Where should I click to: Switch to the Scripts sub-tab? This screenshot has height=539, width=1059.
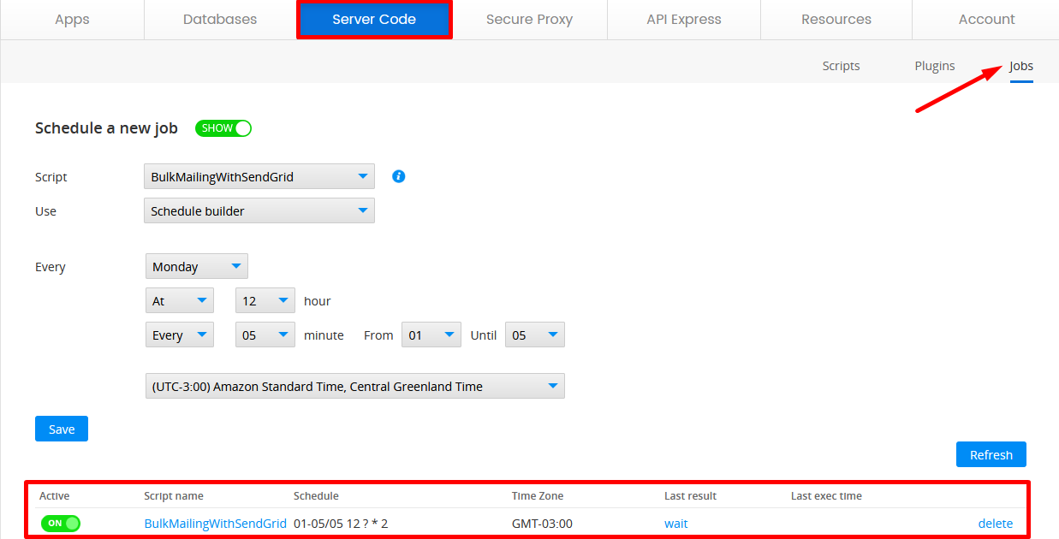coord(841,66)
